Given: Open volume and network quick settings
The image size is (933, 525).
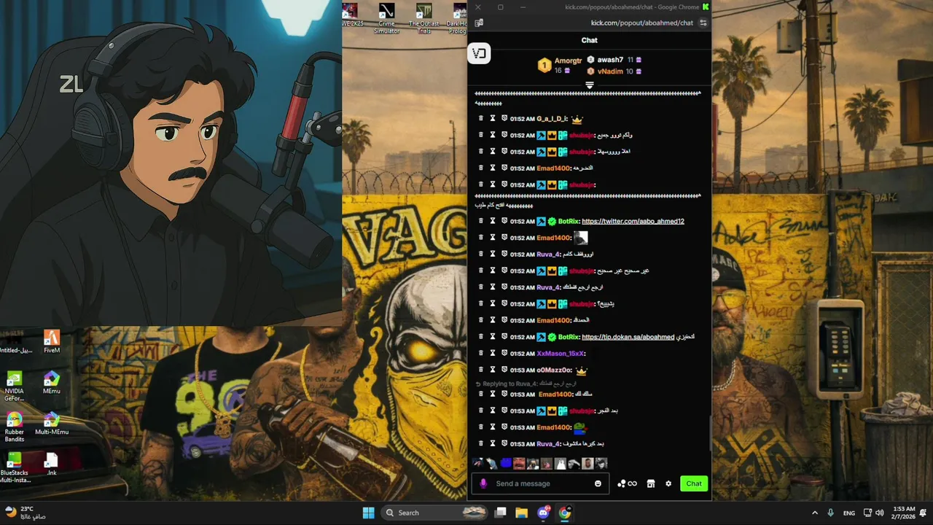Looking at the screenshot, I should point(873,513).
